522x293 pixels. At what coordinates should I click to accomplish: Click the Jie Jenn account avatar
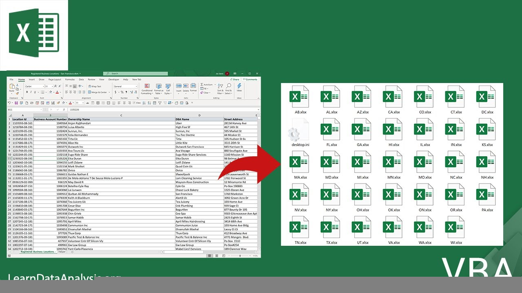pos(227,74)
